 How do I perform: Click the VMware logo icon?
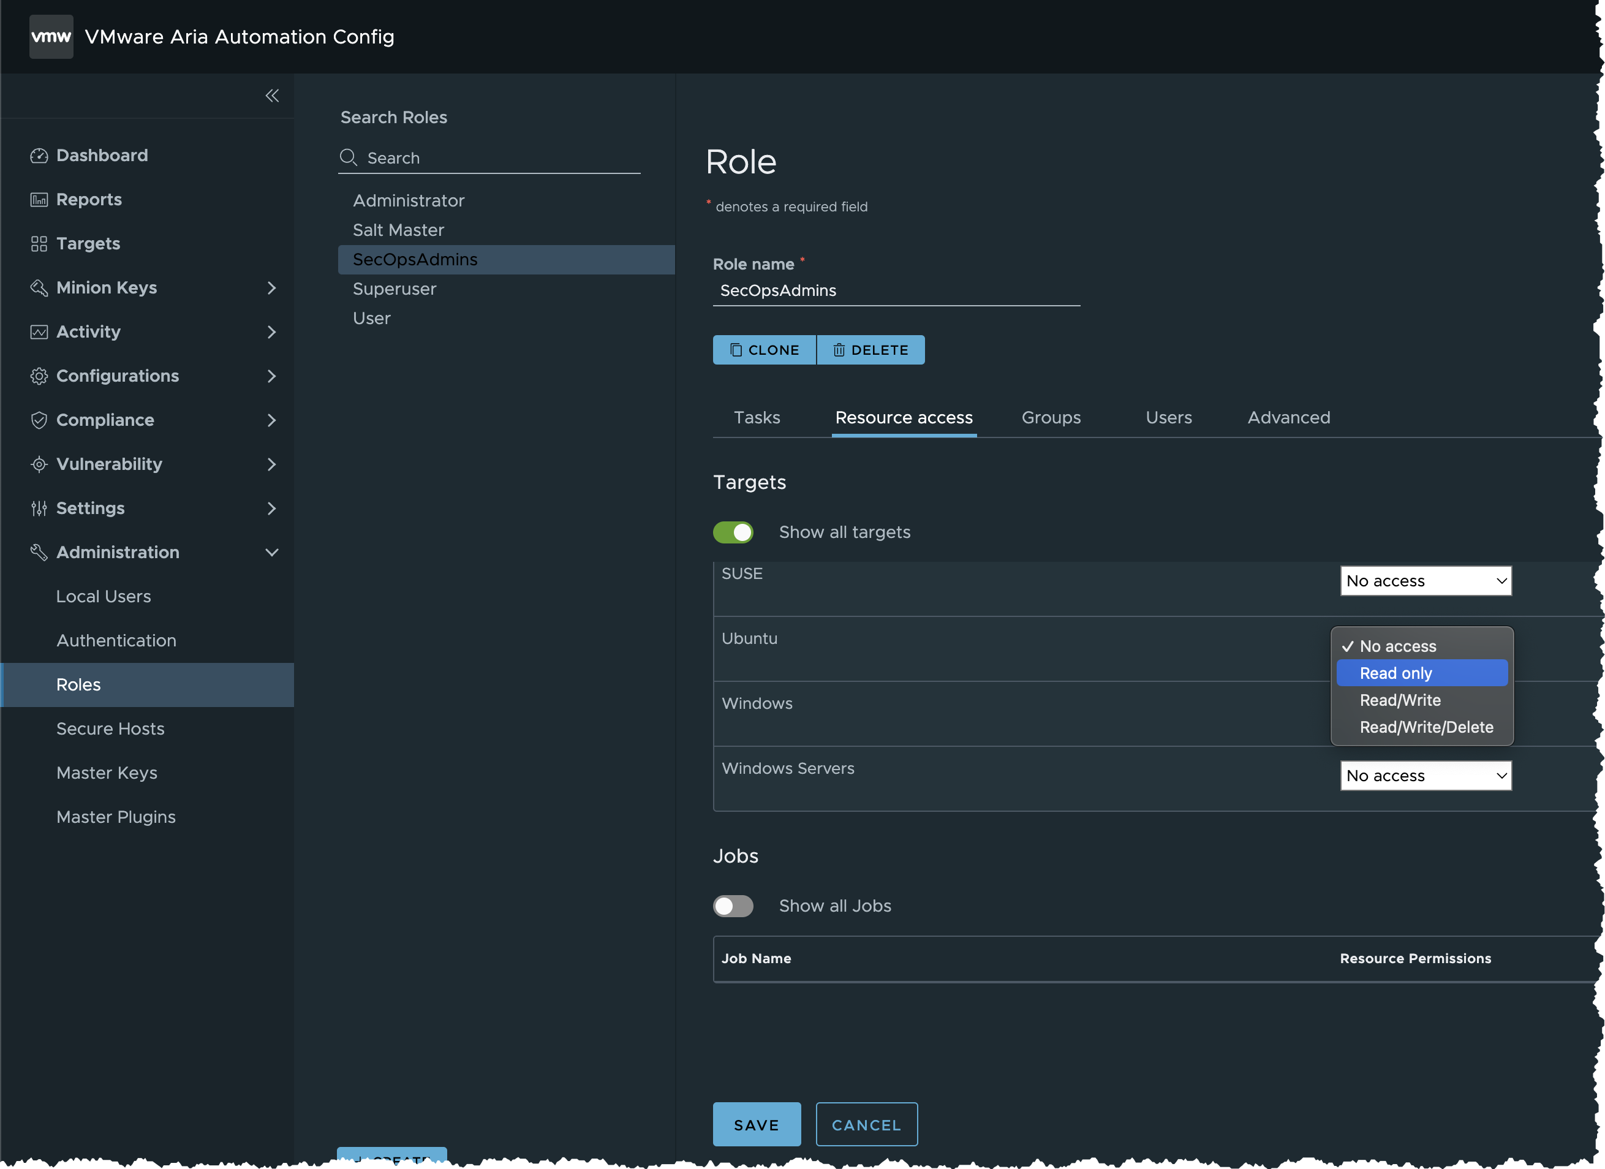point(51,36)
